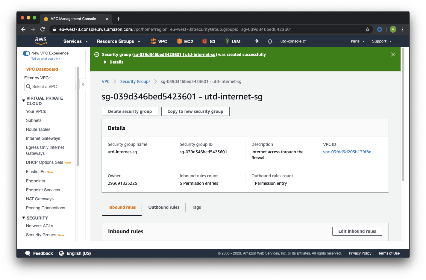Open the AWS home logo

(x=41, y=41)
